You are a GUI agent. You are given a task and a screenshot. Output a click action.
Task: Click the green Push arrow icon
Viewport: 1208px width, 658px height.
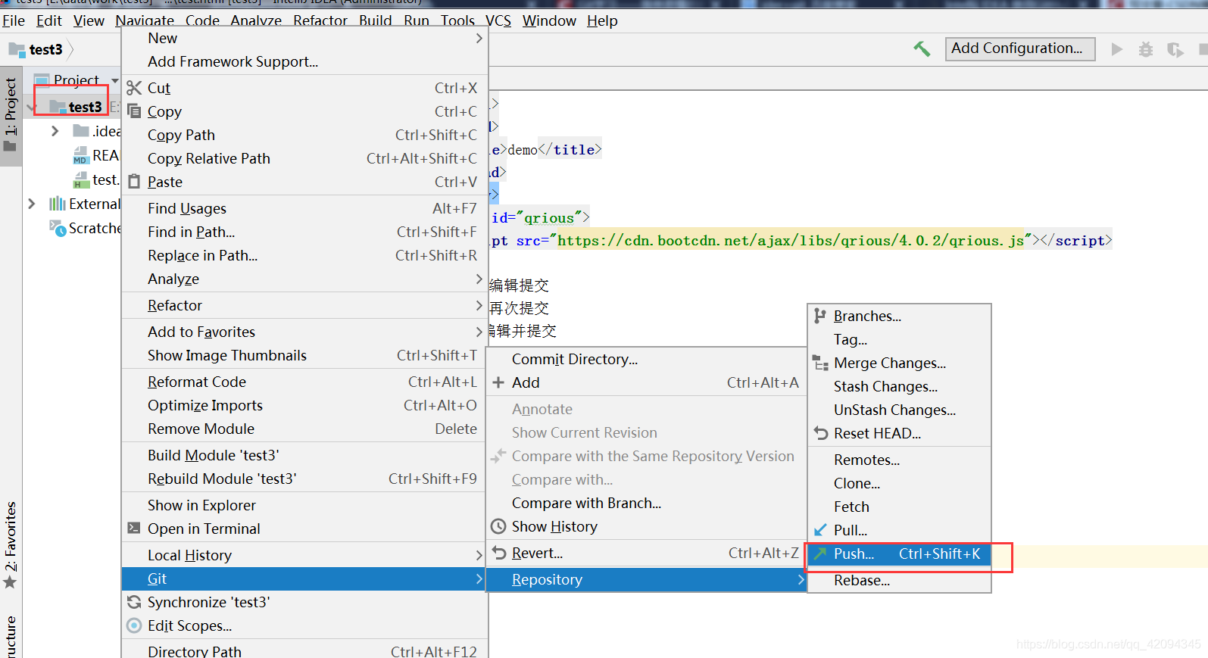pos(820,554)
